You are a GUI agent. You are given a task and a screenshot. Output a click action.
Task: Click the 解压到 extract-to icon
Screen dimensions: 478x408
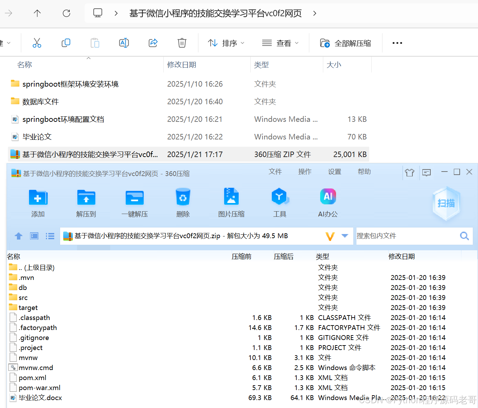(x=86, y=203)
